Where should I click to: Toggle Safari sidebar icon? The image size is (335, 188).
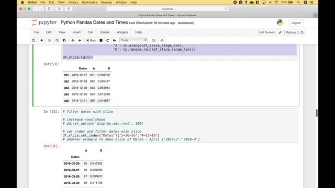click(50, 9)
